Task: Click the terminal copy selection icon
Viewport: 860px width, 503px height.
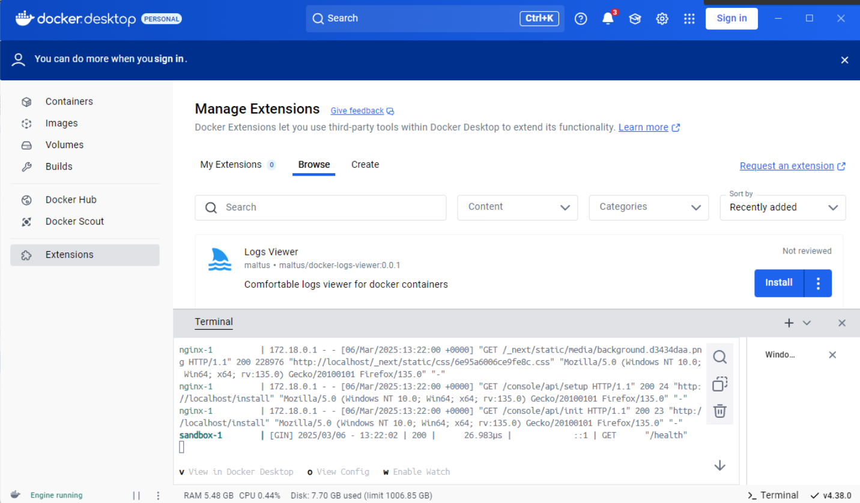Action: click(x=720, y=384)
